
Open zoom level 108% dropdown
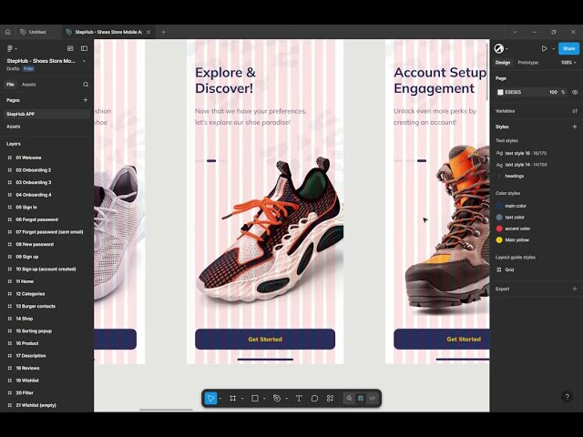(x=568, y=63)
